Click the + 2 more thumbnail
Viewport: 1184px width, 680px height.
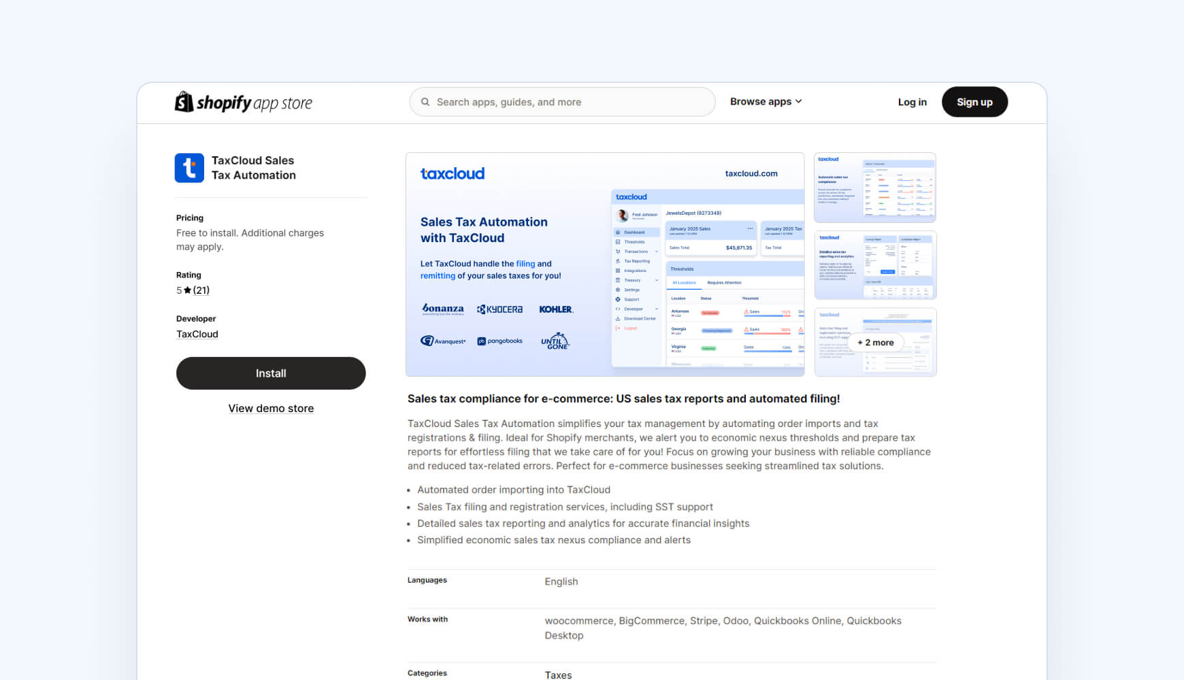pyautogui.click(x=875, y=342)
